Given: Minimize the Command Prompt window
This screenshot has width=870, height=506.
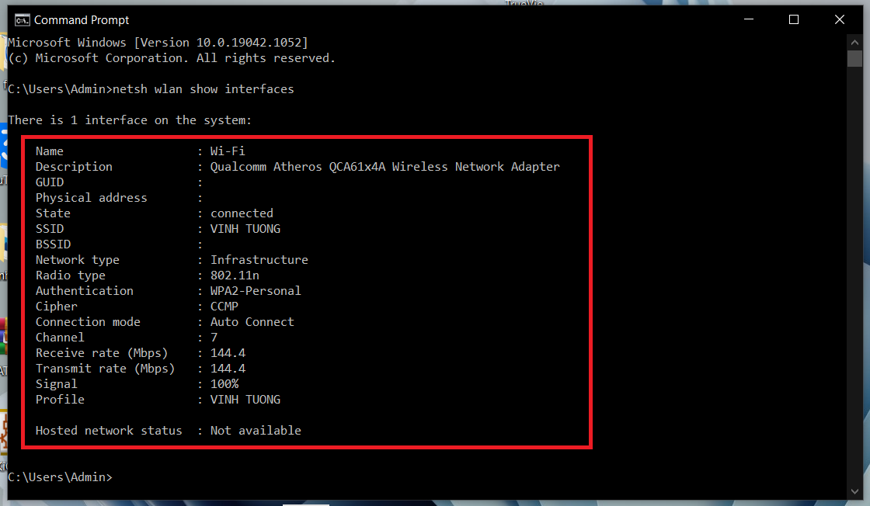Looking at the screenshot, I should coord(749,19).
